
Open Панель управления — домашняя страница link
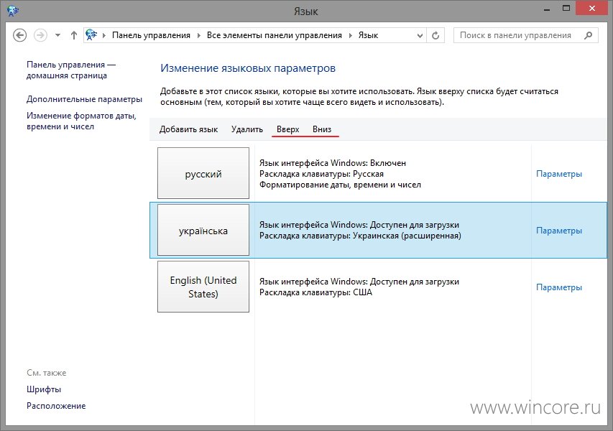tap(71, 70)
